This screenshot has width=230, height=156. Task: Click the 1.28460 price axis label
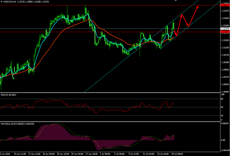tap(225, 92)
